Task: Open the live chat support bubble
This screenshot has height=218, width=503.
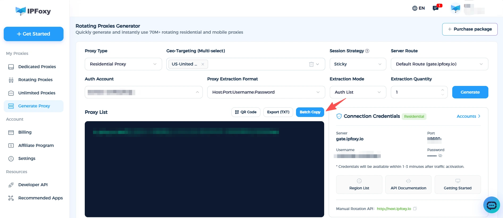Action: pos(492,205)
